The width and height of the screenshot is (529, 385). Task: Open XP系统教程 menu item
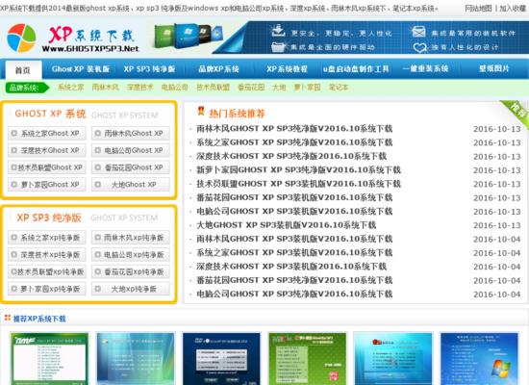tap(288, 69)
